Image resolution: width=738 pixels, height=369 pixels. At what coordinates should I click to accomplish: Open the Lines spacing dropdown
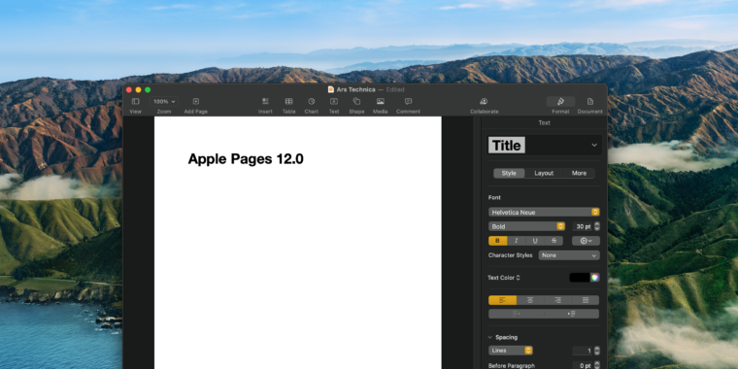[x=511, y=351]
